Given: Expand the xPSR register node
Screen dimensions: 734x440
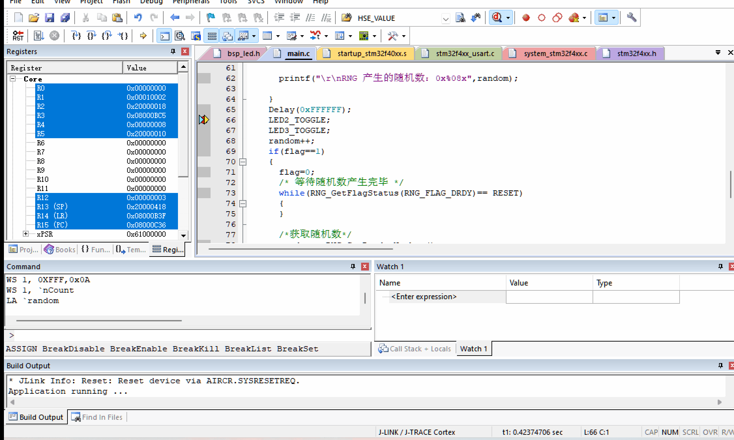Looking at the screenshot, I should [26, 234].
